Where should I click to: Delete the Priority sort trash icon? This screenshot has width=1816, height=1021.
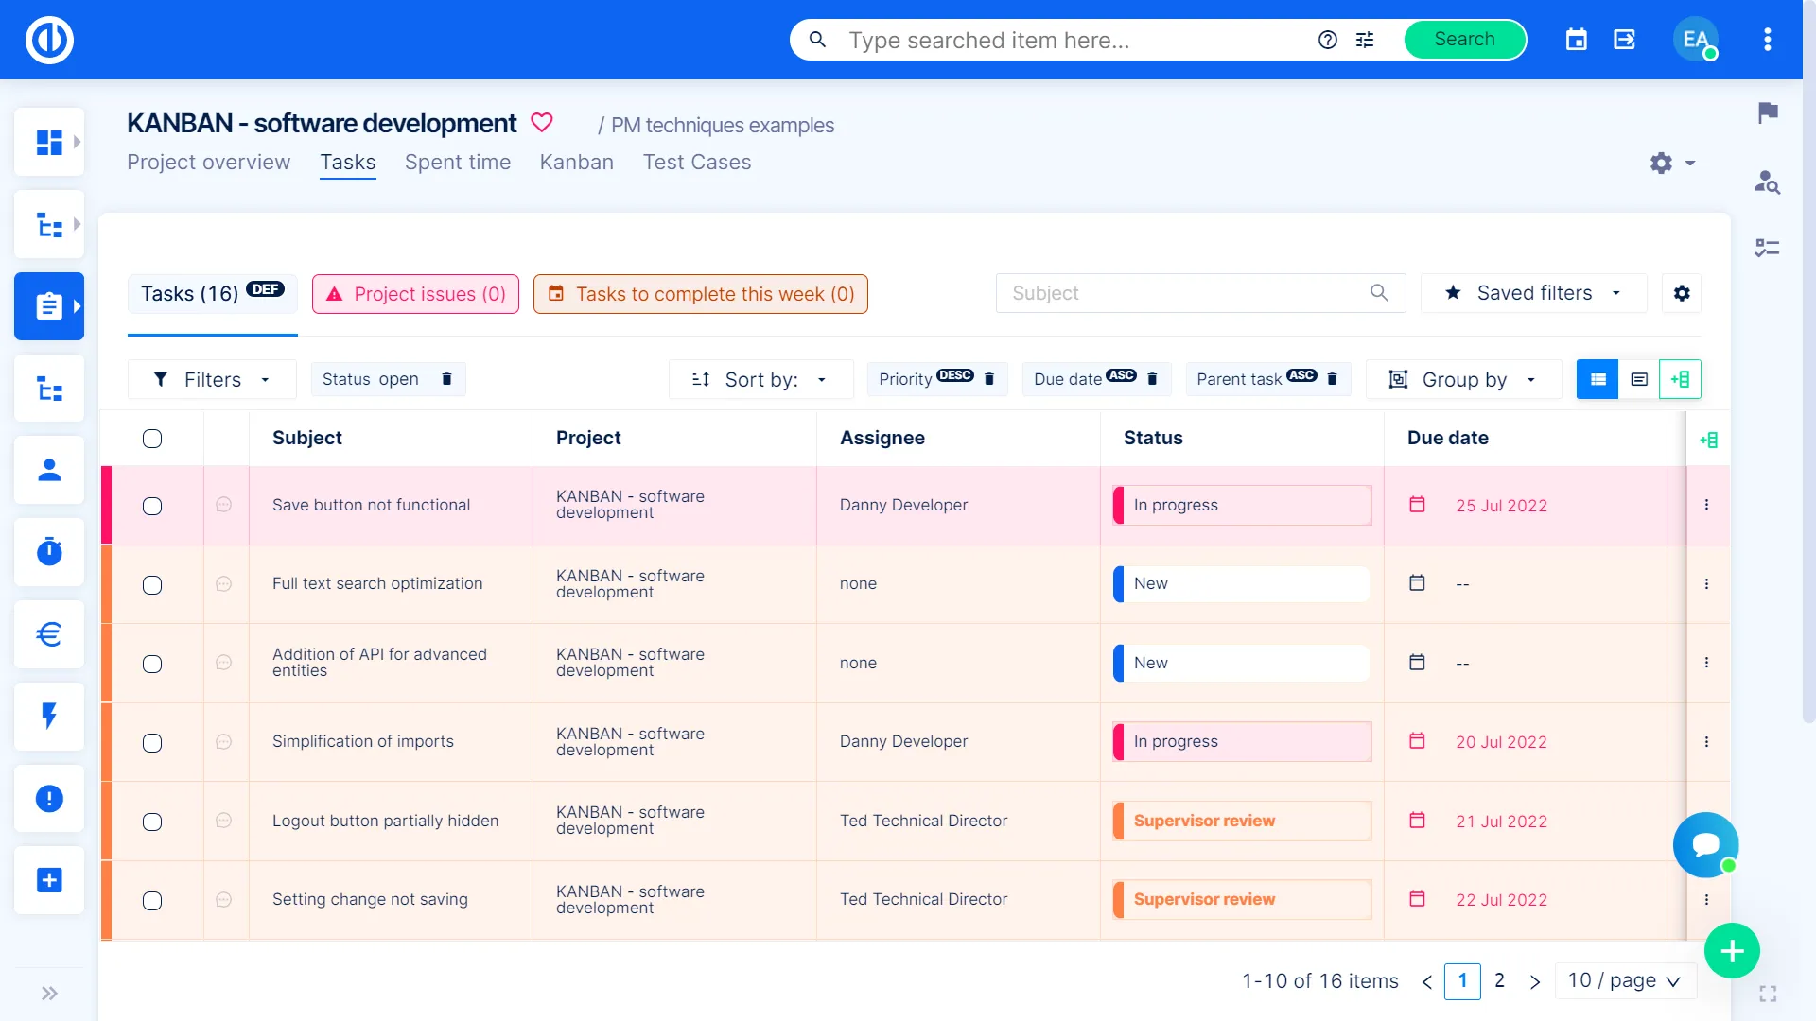click(989, 379)
